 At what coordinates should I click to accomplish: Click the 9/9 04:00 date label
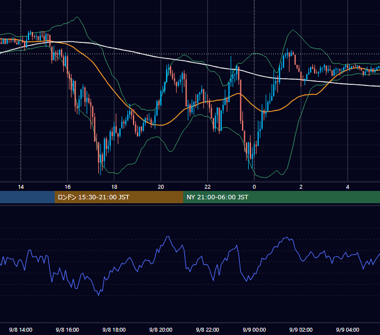[x=348, y=329]
